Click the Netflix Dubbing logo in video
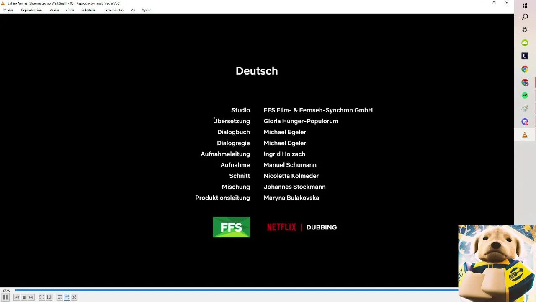Viewport: 536px width, 302px height. coord(301,227)
